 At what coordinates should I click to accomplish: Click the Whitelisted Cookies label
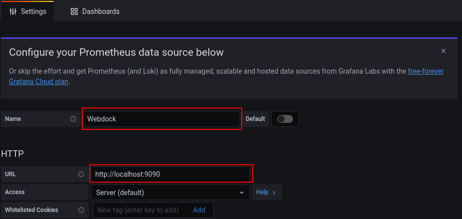[x=31, y=210]
